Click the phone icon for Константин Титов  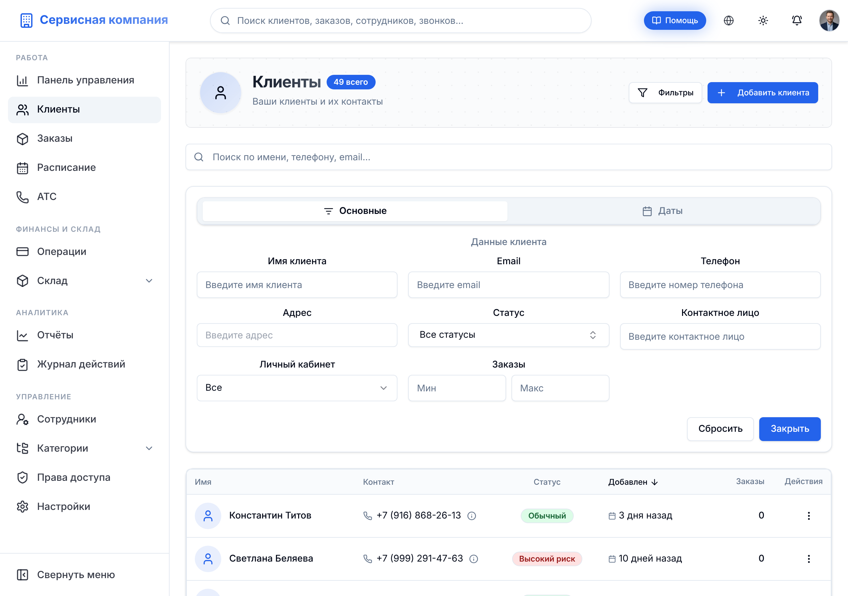click(x=367, y=516)
